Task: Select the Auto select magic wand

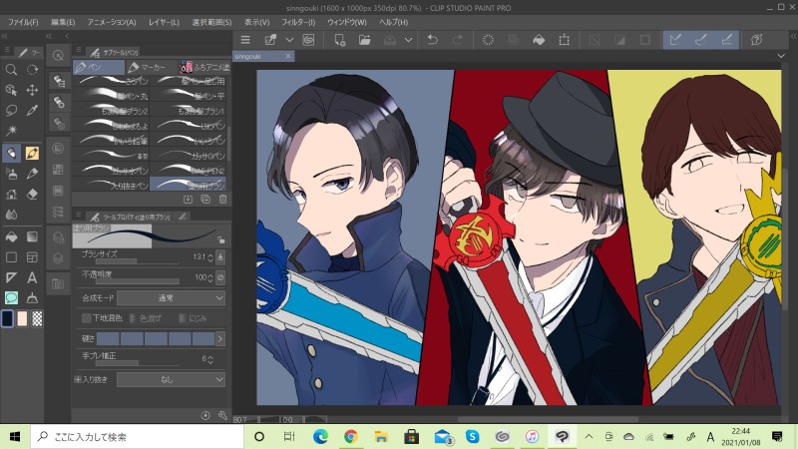Action: click(x=11, y=131)
